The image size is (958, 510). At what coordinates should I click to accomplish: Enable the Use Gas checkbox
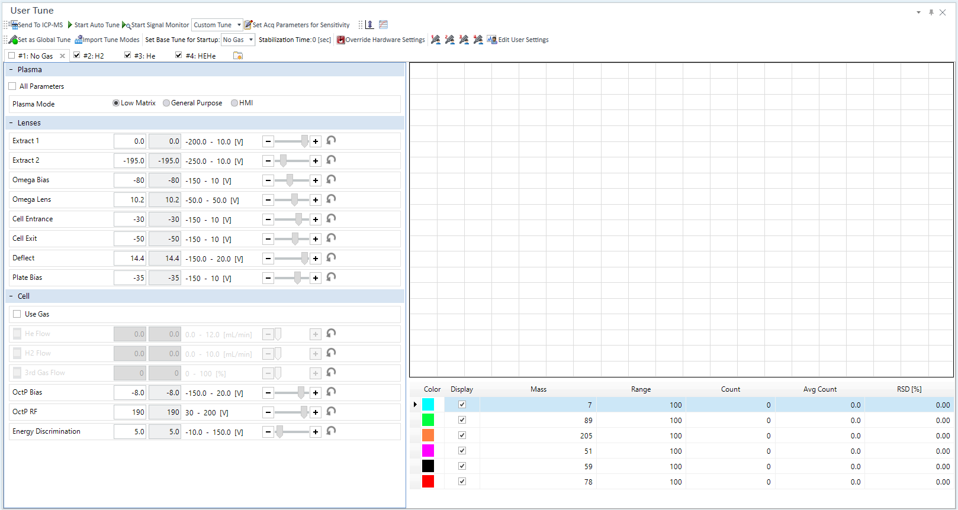point(17,314)
